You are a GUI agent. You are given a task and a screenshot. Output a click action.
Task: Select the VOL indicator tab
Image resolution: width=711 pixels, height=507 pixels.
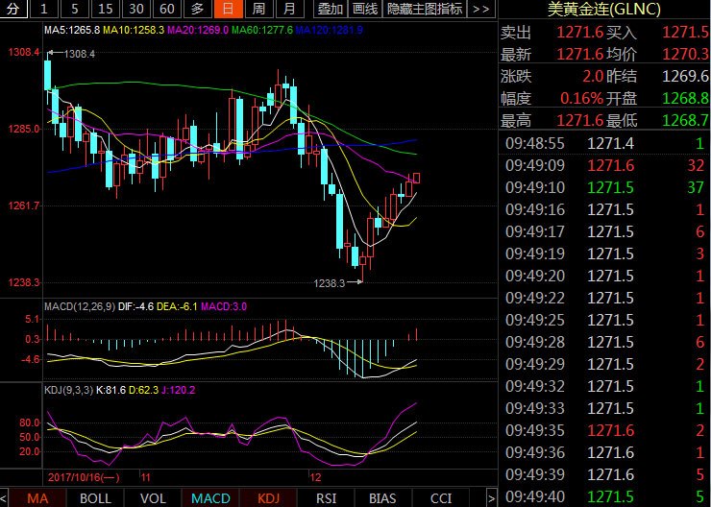click(153, 498)
